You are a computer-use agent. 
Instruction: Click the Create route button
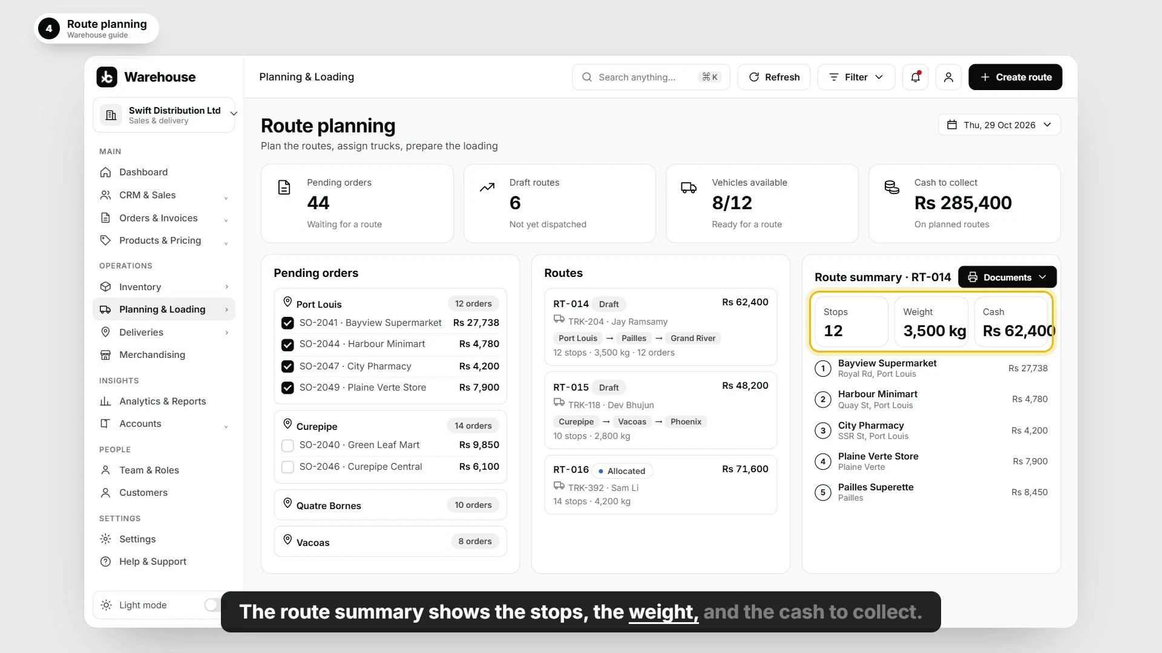[1015, 77]
